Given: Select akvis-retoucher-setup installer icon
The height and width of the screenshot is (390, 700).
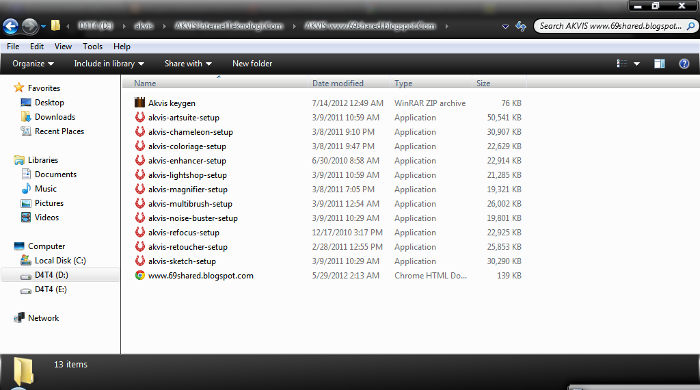Looking at the screenshot, I should 139,246.
